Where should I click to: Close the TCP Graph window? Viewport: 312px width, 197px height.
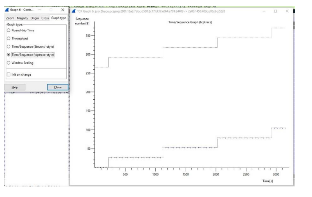click(x=287, y=11)
